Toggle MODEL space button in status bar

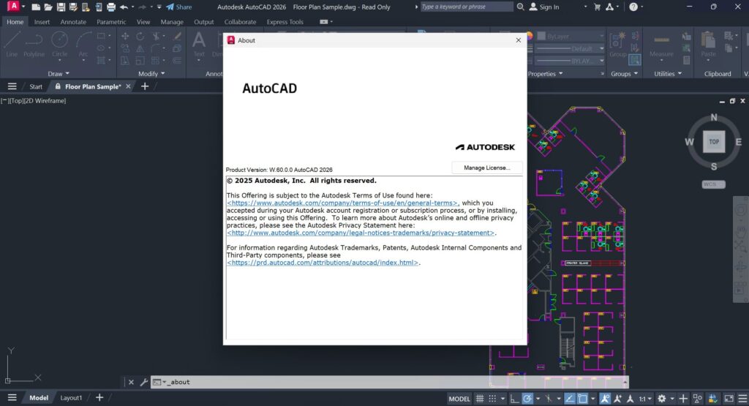click(459, 399)
